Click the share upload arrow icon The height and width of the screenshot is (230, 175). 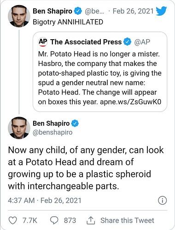[x=91, y=220]
